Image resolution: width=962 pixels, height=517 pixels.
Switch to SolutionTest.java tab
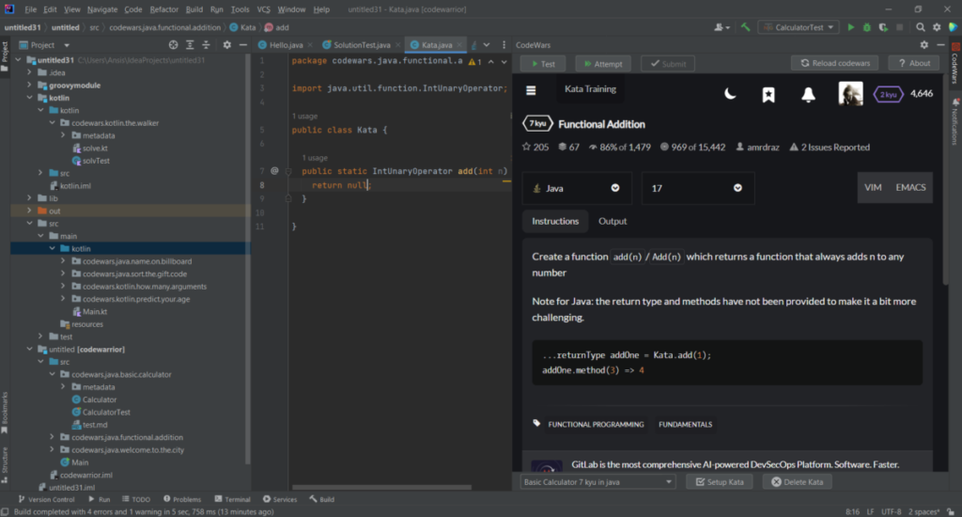(x=362, y=45)
